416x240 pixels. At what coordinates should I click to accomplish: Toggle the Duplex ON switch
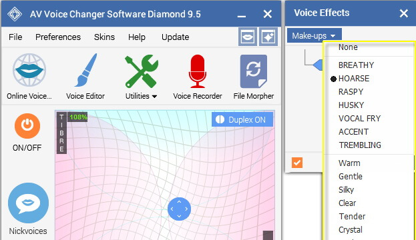pyautogui.click(x=242, y=119)
